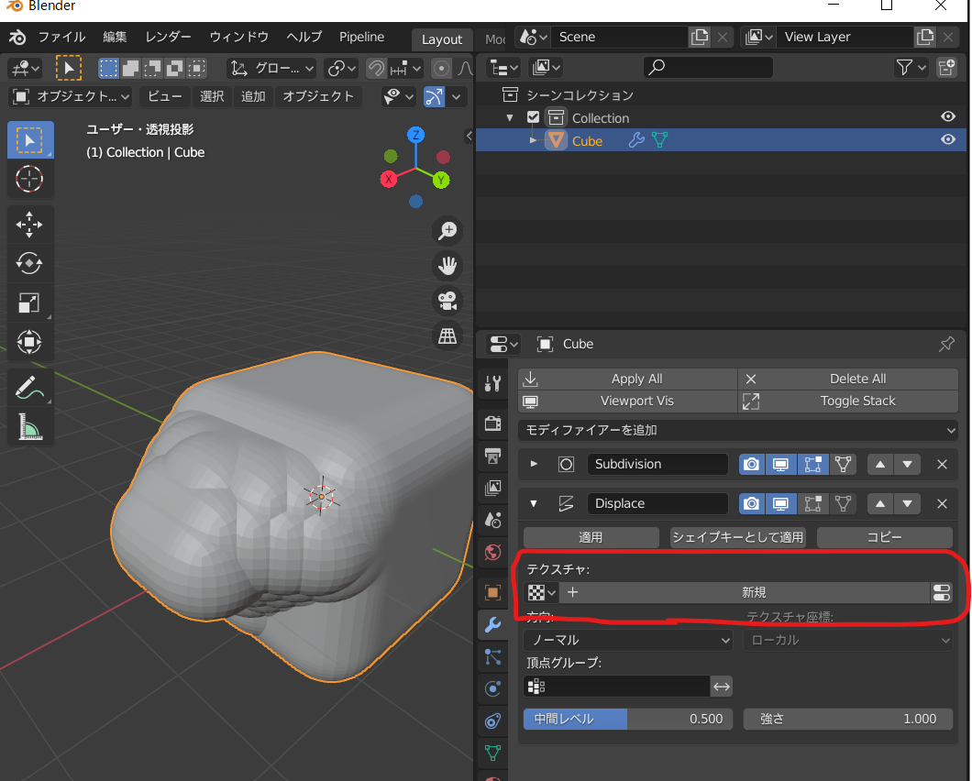Click the Apply All button

(628, 379)
